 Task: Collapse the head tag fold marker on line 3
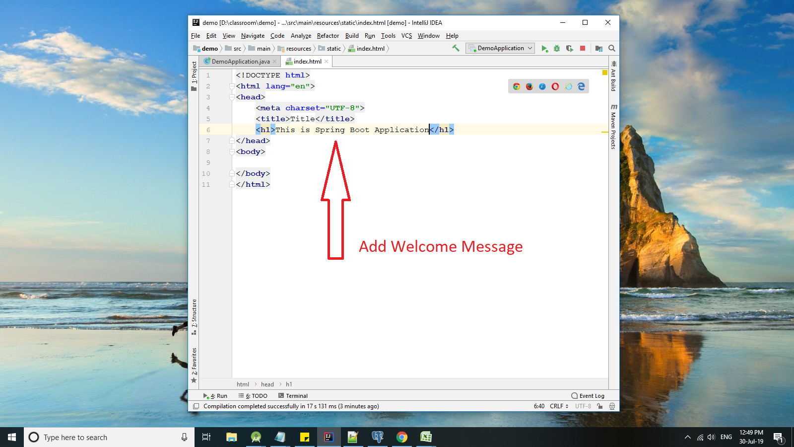tap(232, 97)
